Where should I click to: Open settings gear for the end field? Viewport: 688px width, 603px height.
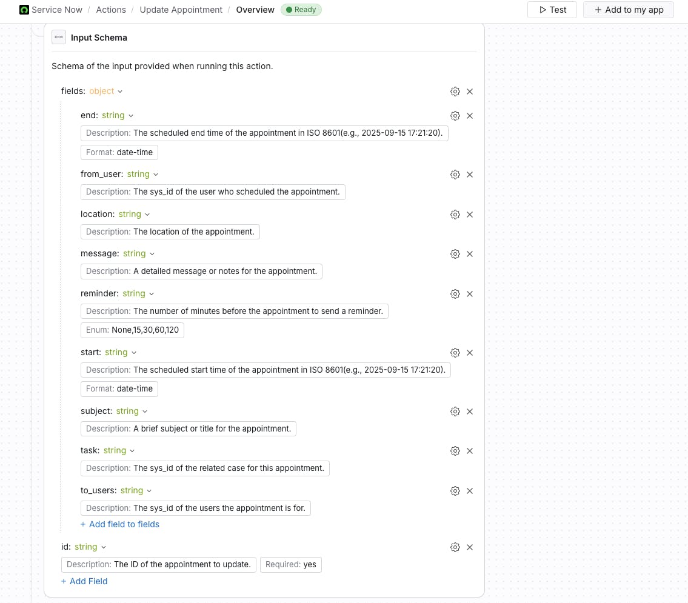coord(455,116)
